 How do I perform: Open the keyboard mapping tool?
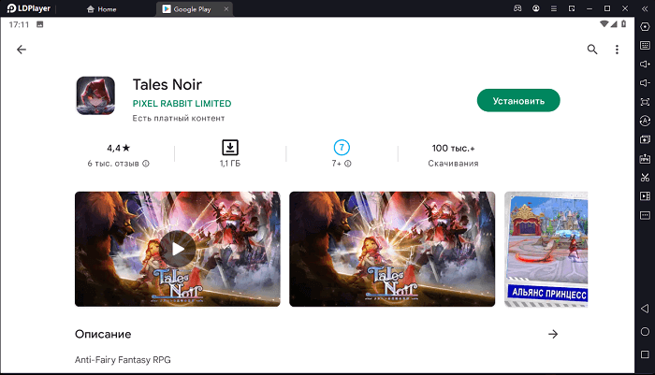645,45
